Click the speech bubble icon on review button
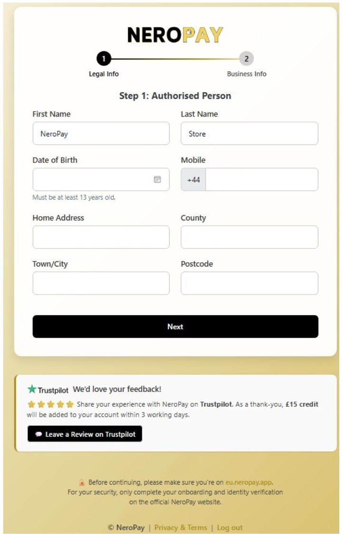Viewport: 345px width, 534px height. tap(38, 434)
